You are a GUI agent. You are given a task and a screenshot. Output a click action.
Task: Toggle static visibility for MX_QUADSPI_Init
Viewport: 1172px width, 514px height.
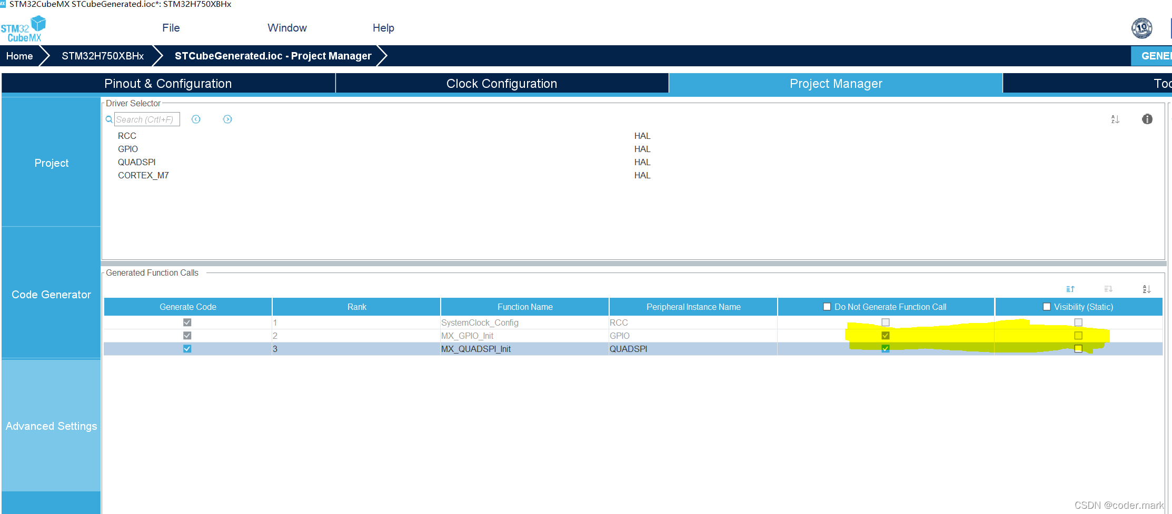[x=1078, y=349]
